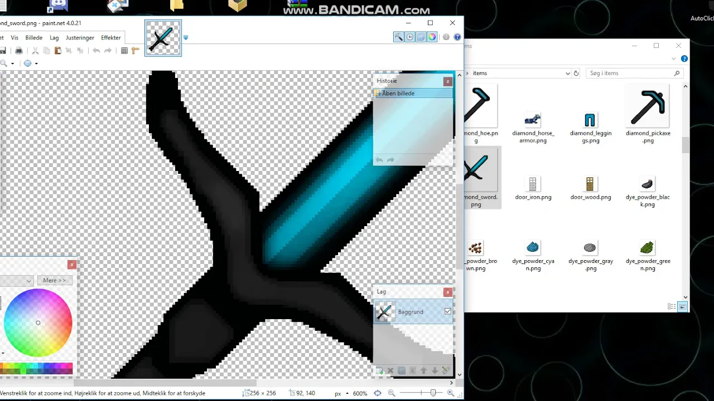Open the Effekter menu
The image size is (714, 401).
point(110,37)
